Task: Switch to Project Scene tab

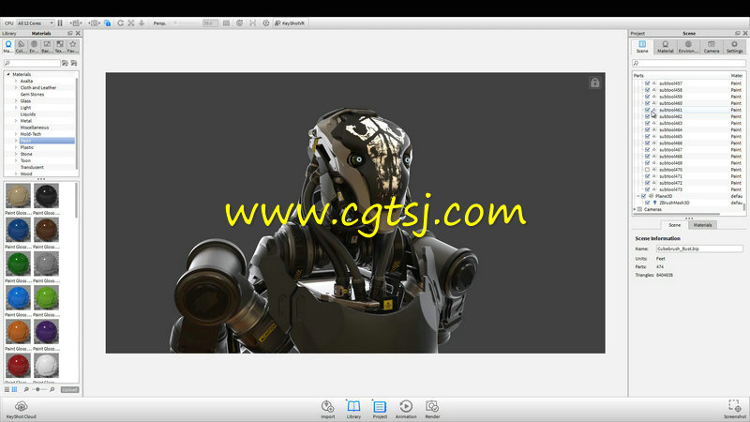Action: click(642, 46)
